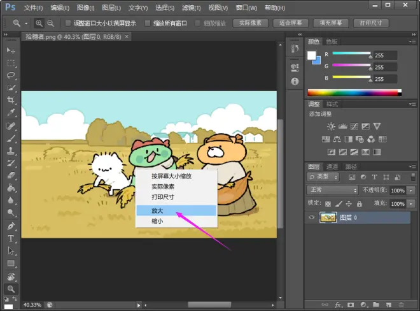This screenshot has width=420, height=311.
Task: Click the 打印尺寸 button
Action: 371,23
